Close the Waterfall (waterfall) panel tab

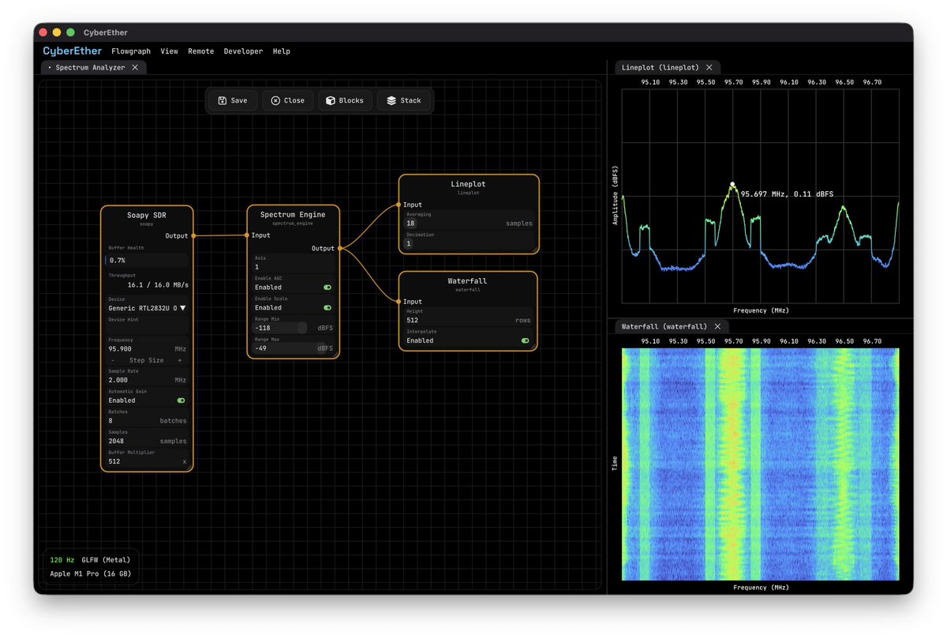pos(717,326)
